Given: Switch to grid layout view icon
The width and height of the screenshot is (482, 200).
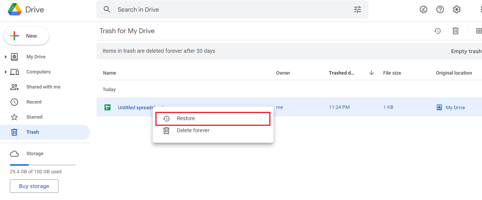Looking at the screenshot, I should tap(479, 31).
